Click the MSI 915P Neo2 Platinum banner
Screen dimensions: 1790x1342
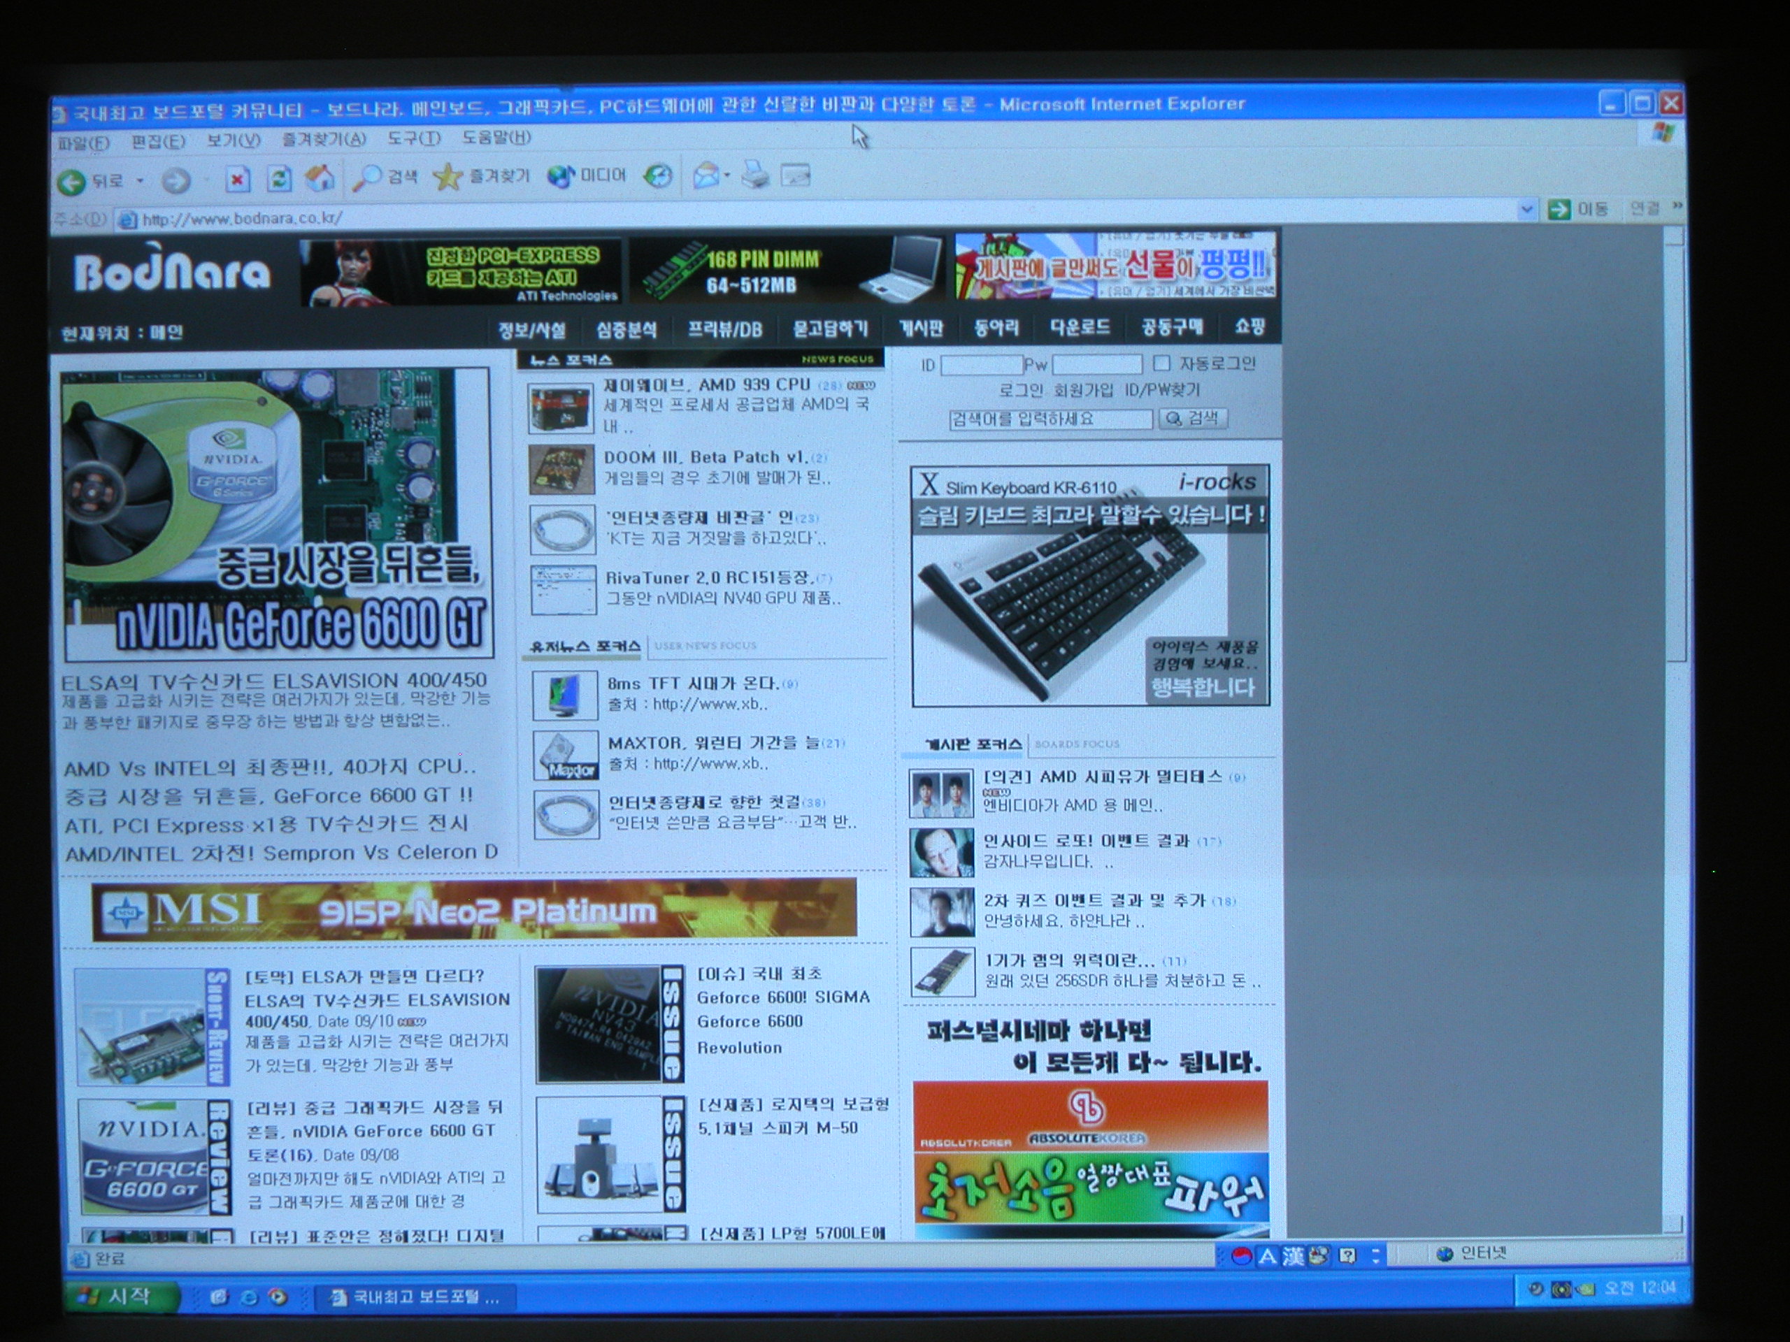474,911
